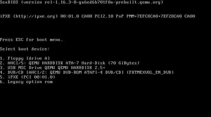Select USB MSC Drive QEMU HARDDISK entry

click(53, 68)
